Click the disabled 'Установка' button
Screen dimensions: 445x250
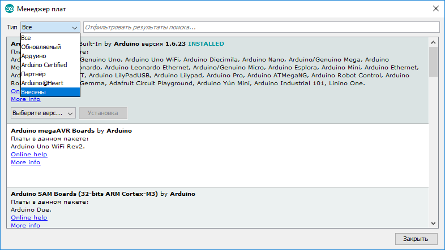point(103,113)
